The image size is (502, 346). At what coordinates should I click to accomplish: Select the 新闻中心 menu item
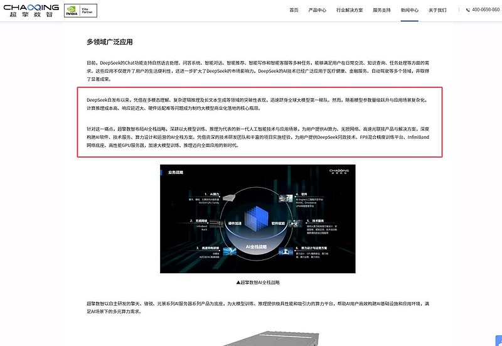coord(410,10)
